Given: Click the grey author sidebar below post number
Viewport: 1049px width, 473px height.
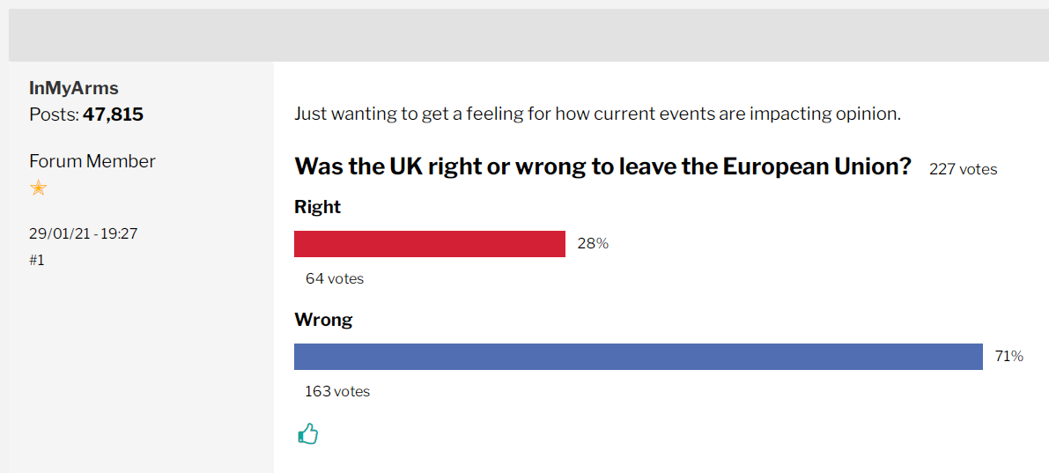Looking at the screenshot, I should click(x=141, y=368).
